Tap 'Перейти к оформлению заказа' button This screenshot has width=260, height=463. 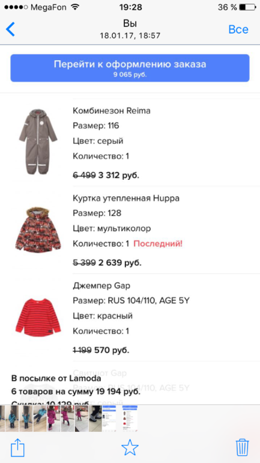130,68
